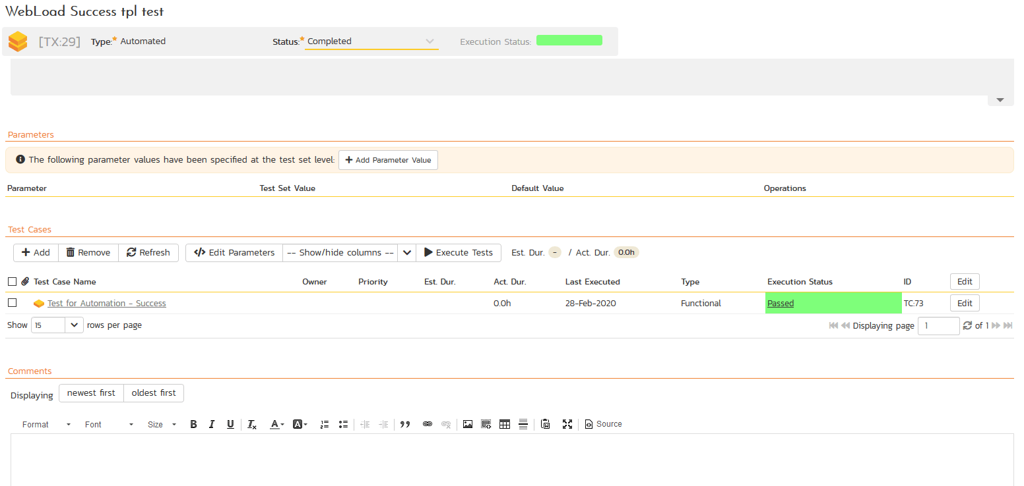
Task: Open the Format dropdown in editor
Action: click(46, 424)
